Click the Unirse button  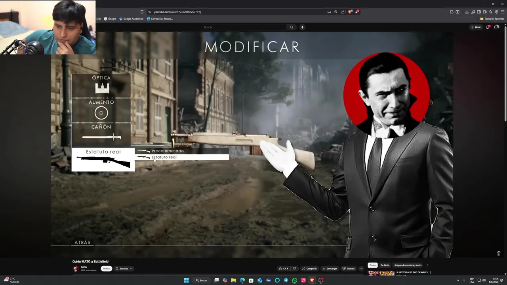(x=106, y=268)
